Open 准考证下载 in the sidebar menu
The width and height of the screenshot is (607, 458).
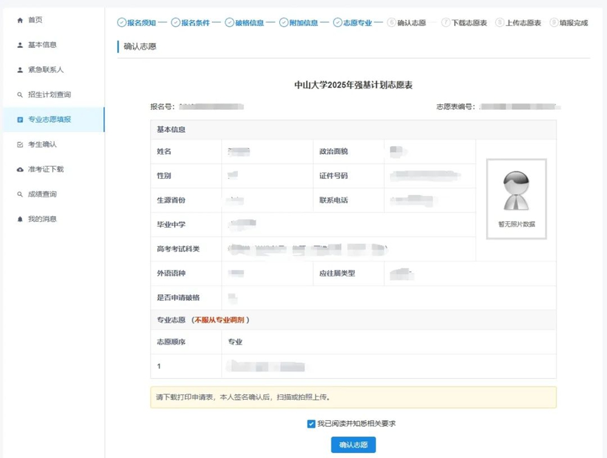point(46,169)
